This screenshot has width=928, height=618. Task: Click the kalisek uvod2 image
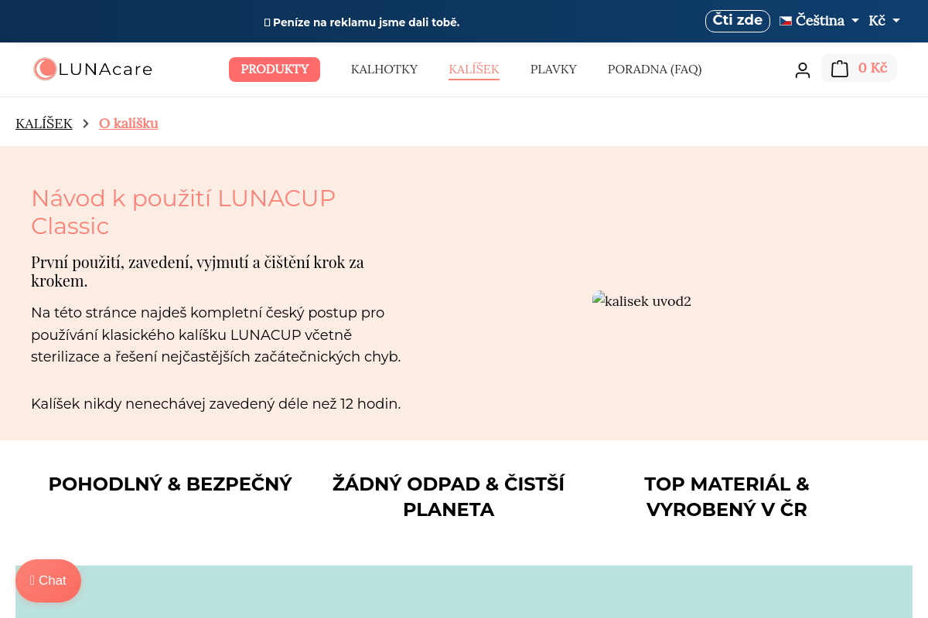pos(642,301)
